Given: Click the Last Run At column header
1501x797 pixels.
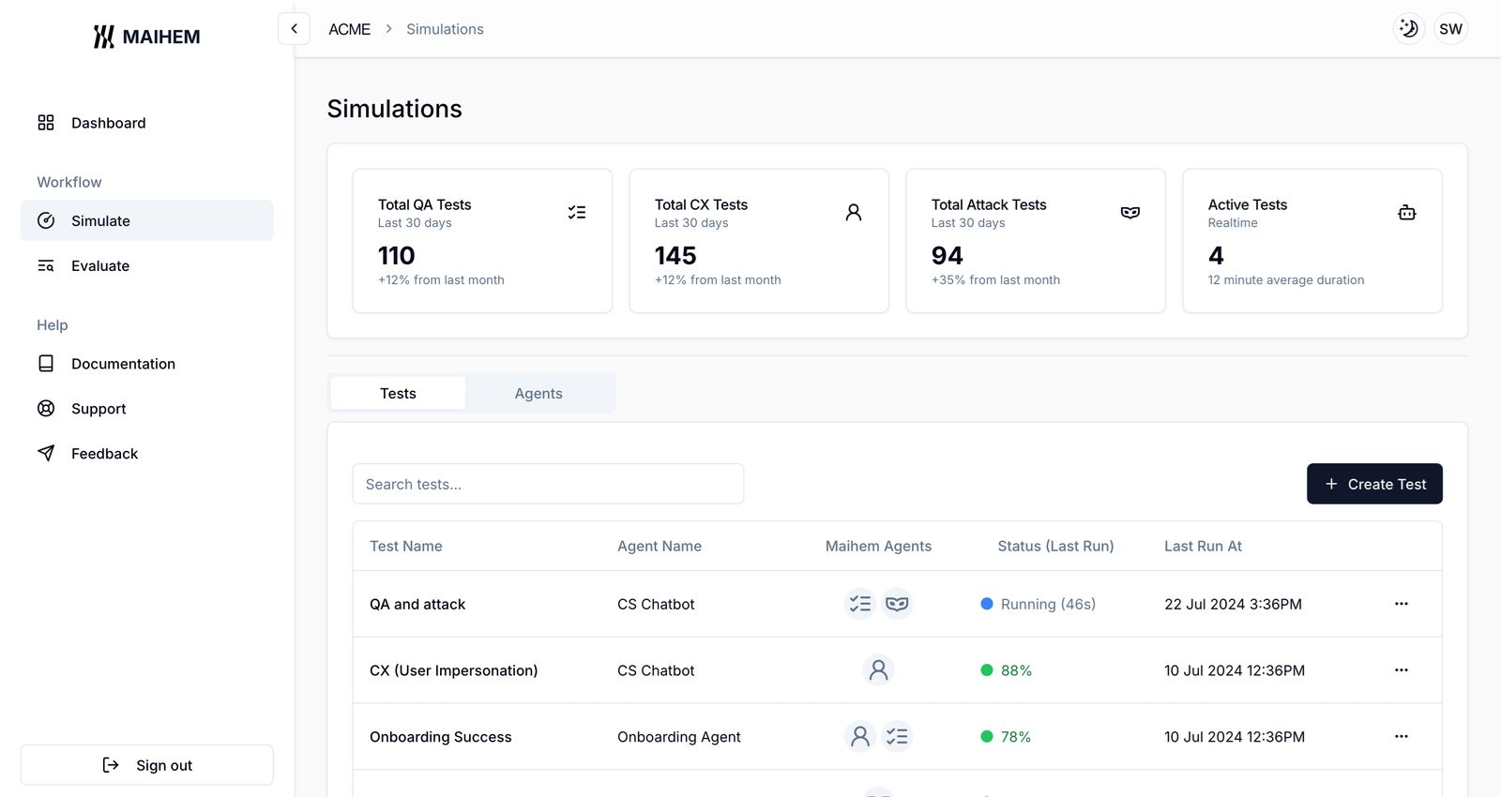Looking at the screenshot, I should 1203,546.
